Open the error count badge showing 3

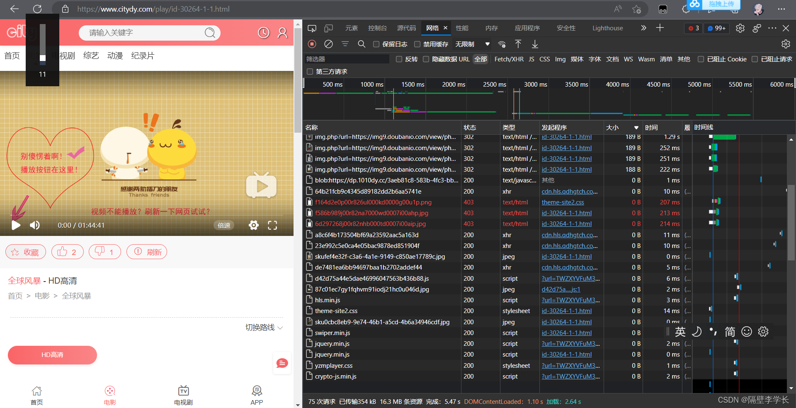694,28
